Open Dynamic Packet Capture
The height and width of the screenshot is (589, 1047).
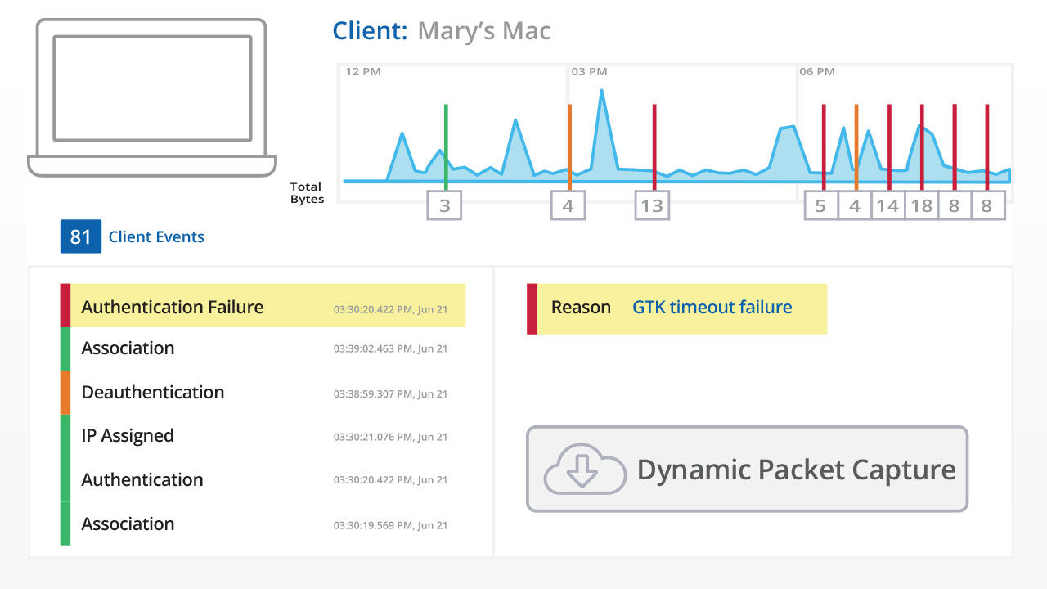point(747,469)
